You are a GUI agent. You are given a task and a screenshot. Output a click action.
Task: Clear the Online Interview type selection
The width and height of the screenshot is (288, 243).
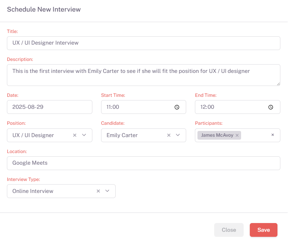(x=98, y=191)
